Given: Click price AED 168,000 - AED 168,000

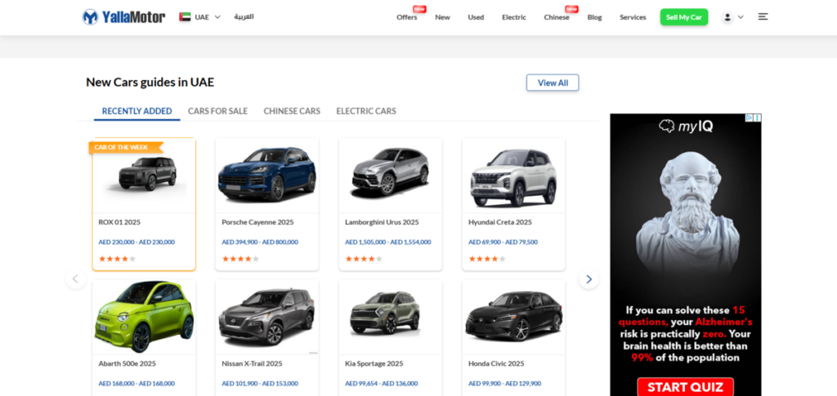Looking at the screenshot, I should click(x=137, y=383).
